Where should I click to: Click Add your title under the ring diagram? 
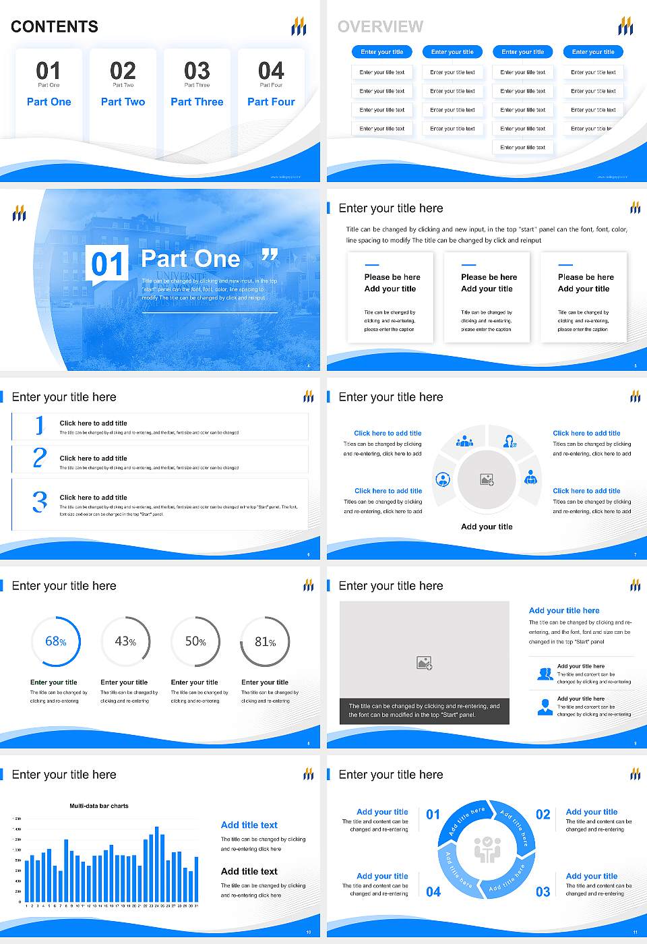pyautogui.click(x=487, y=527)
